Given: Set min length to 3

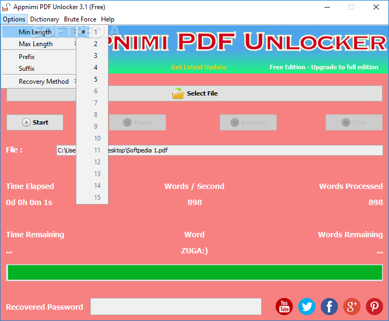Looking at the screenshot, I should tap(92, 56).
